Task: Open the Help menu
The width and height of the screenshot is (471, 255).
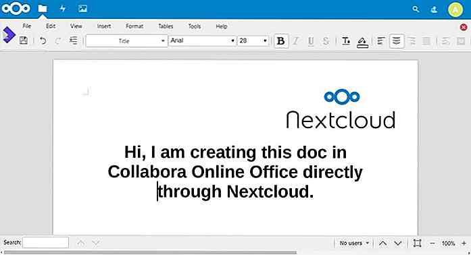Action: tap(222, 26)
